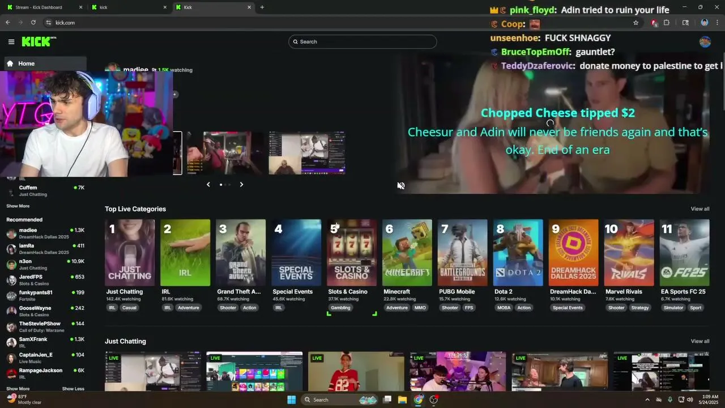Click the Strategy tag under Marvel Rivals
725x408 pixels.
640,308
